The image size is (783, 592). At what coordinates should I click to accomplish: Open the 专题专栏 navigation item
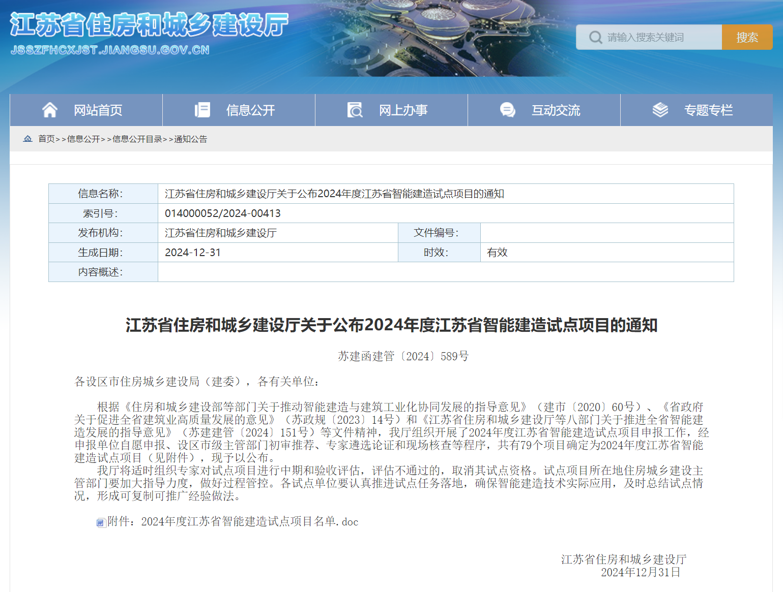tap(708, 110)
